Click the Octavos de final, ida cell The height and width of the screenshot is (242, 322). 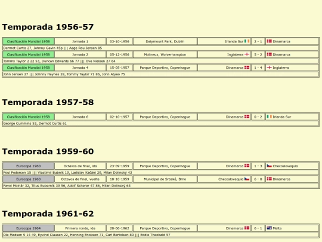pos(80,166)
